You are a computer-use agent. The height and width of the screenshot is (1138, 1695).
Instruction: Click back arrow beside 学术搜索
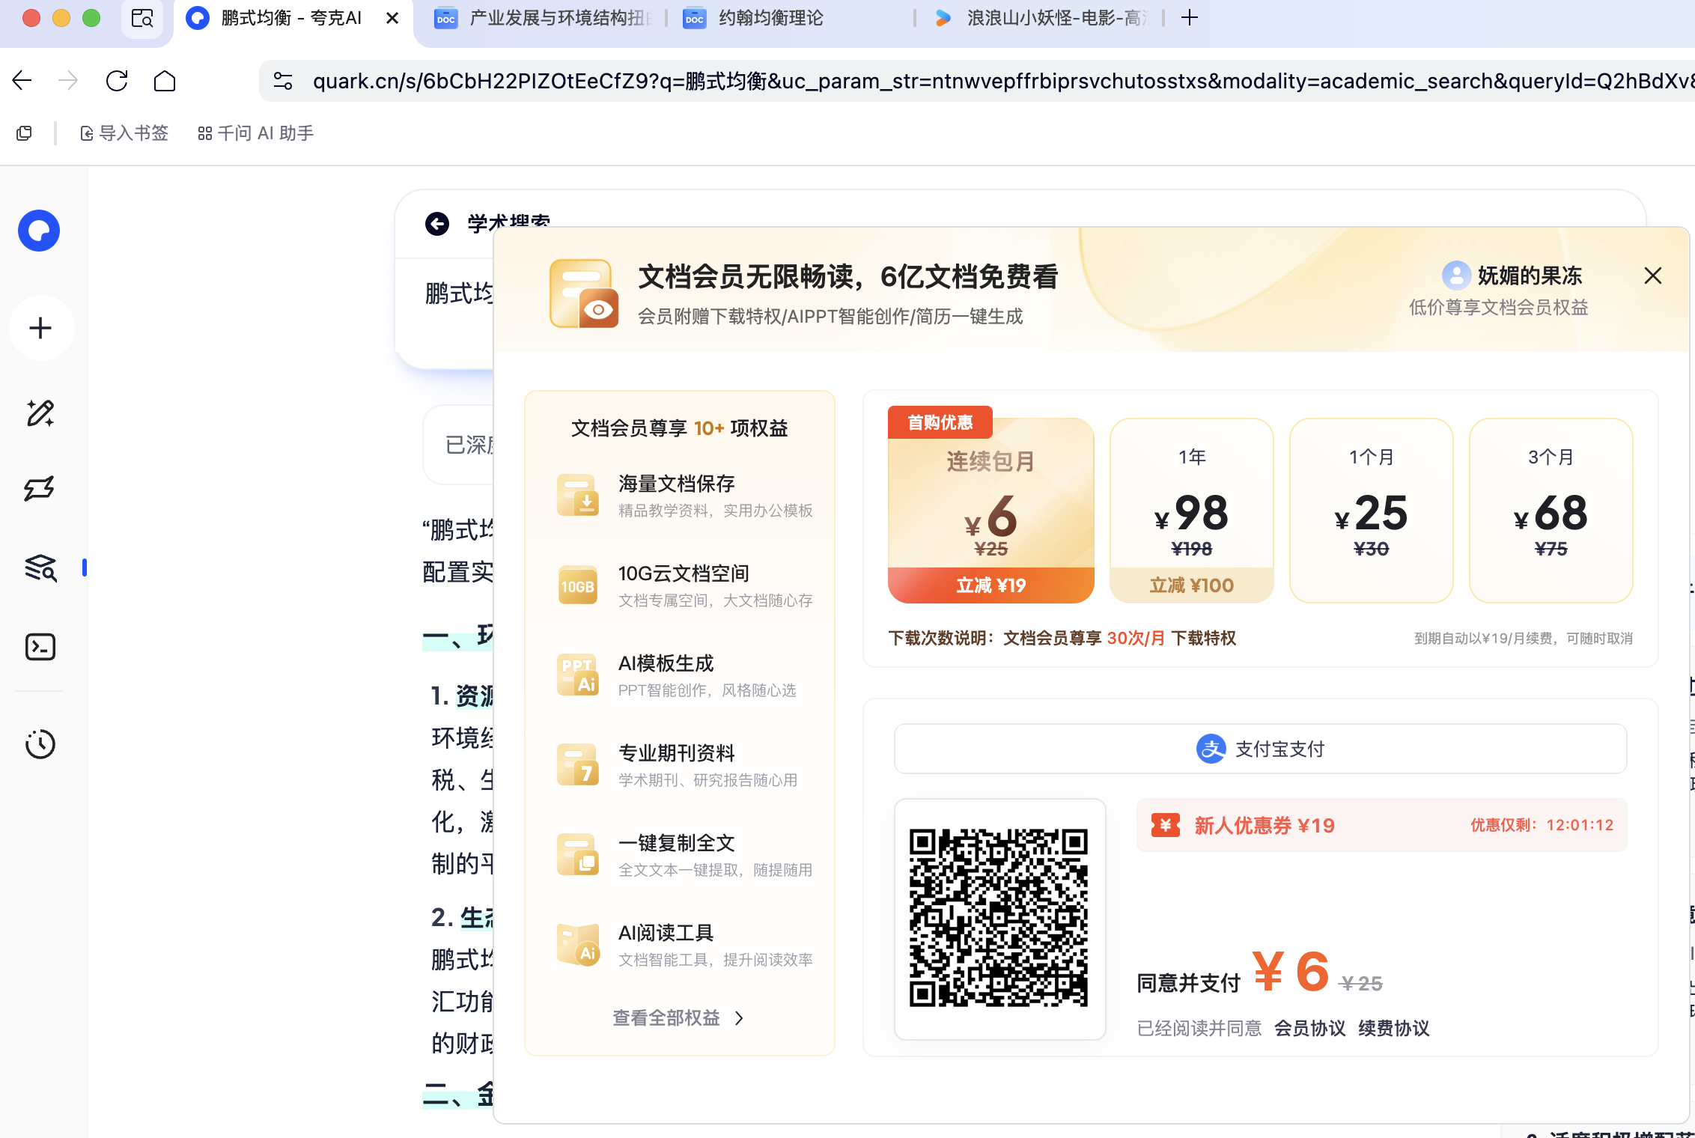437,223
